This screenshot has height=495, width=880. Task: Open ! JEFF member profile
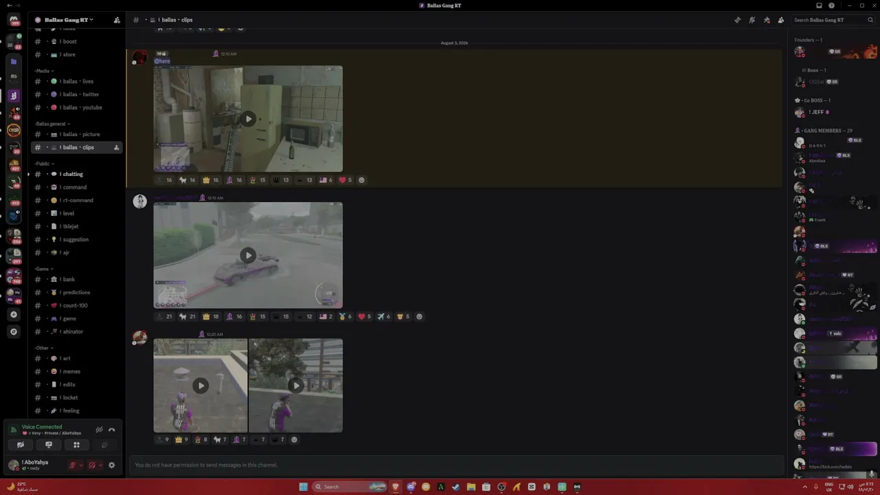pyautogui.click(x=835, y=112)
